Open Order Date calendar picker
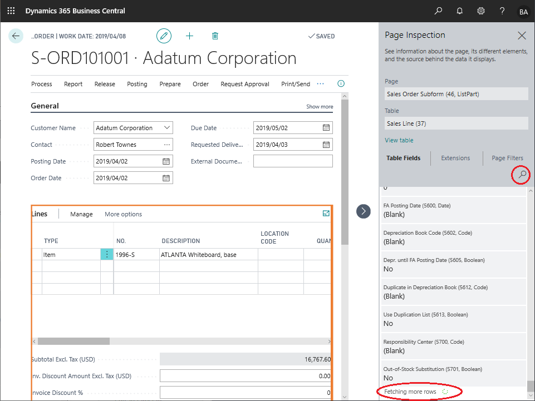 (x=166, y=178)
